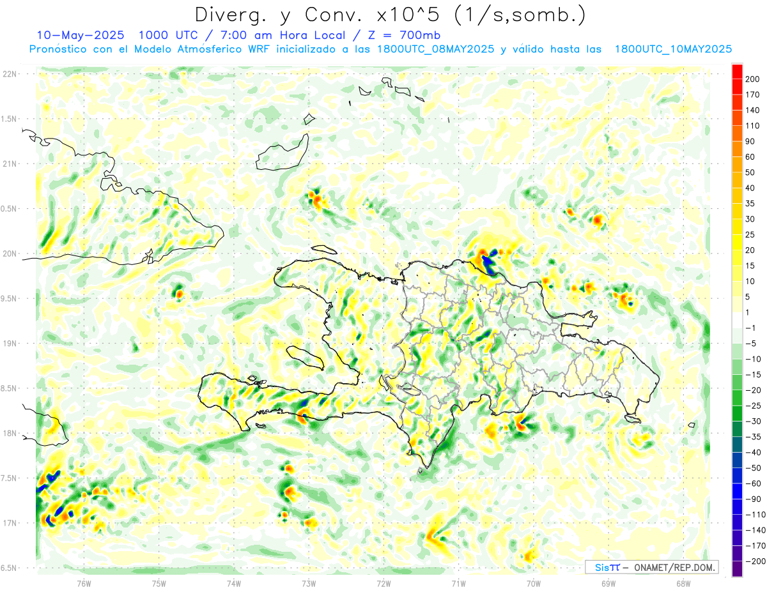
Task: Click the "19N" latitude label
Action: pos(10,344)
